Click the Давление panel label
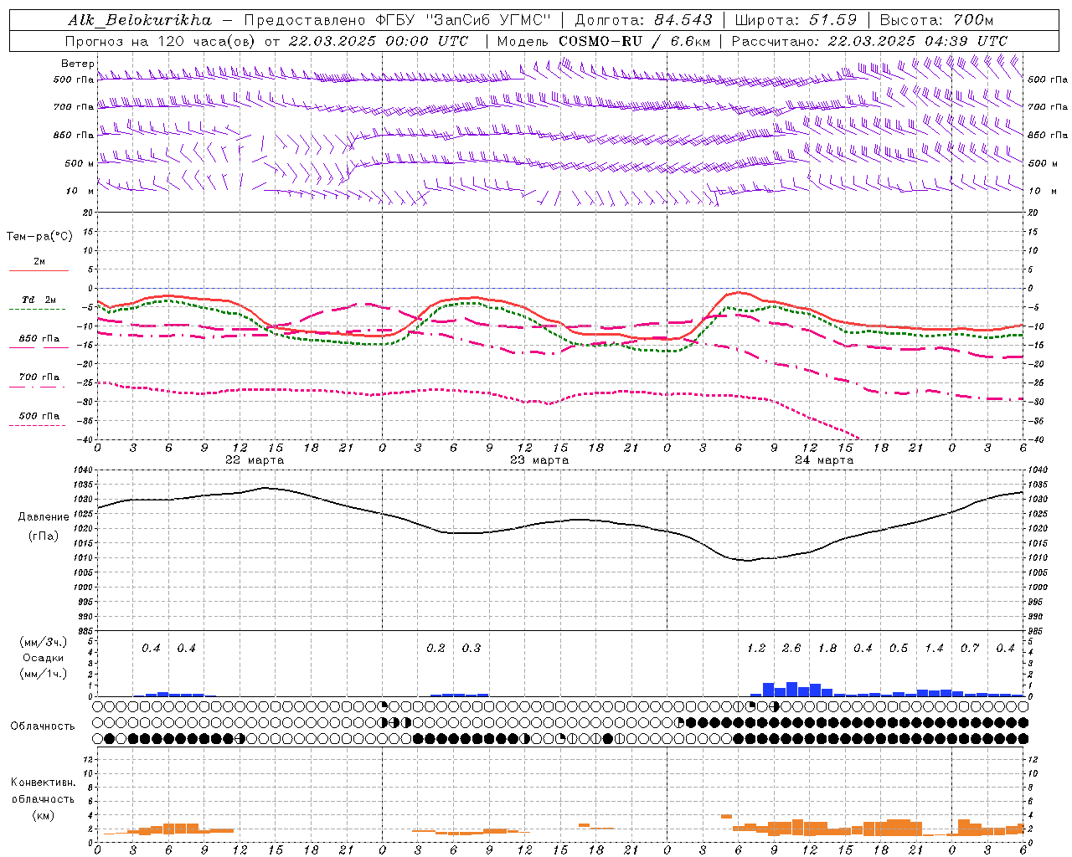 coord(44,517)
